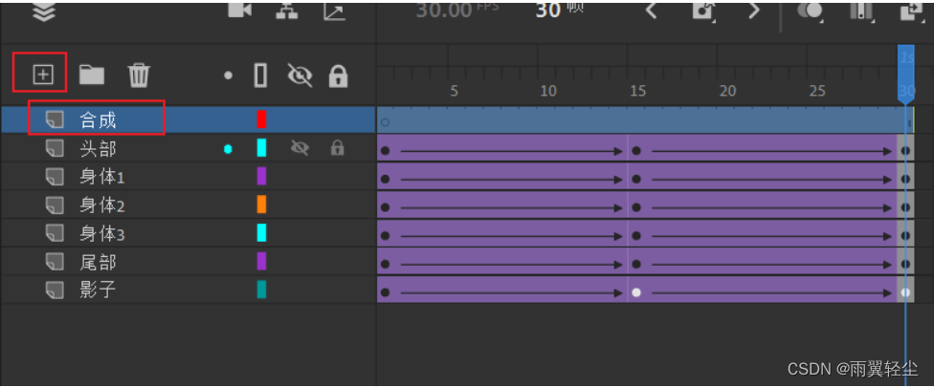Click the New Layer plus icon
Image resolution: width=934 pixels, height=387 pixels.
tap(43, 74)
